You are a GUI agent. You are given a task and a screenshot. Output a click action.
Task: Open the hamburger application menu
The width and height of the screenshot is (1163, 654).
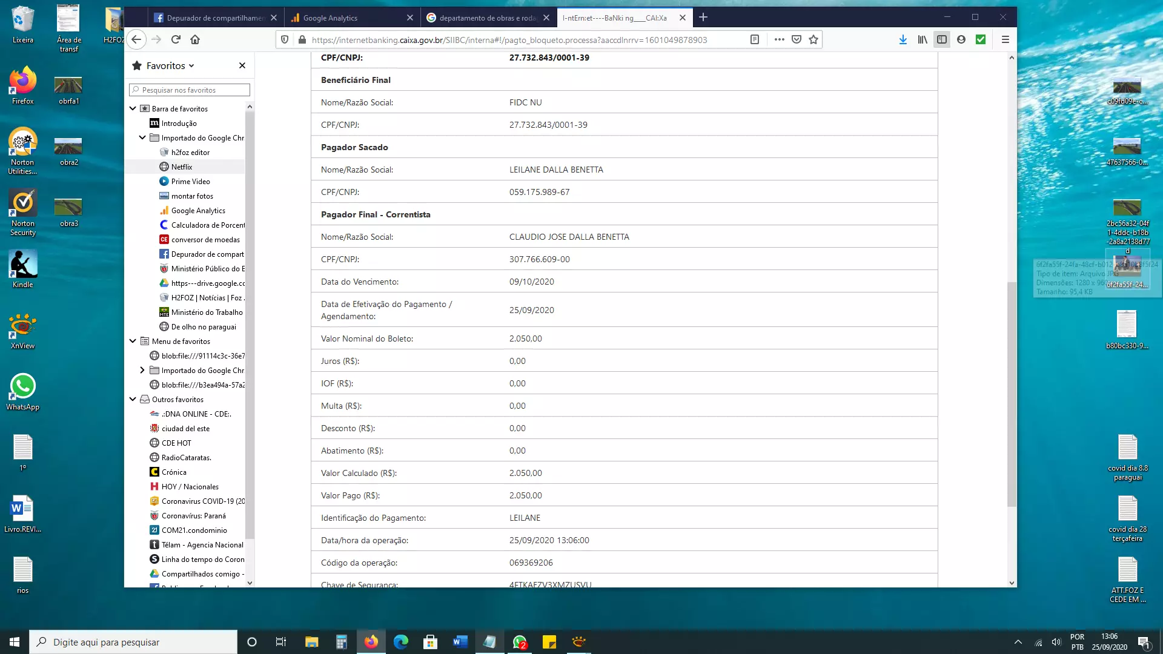pos(1005,39)
